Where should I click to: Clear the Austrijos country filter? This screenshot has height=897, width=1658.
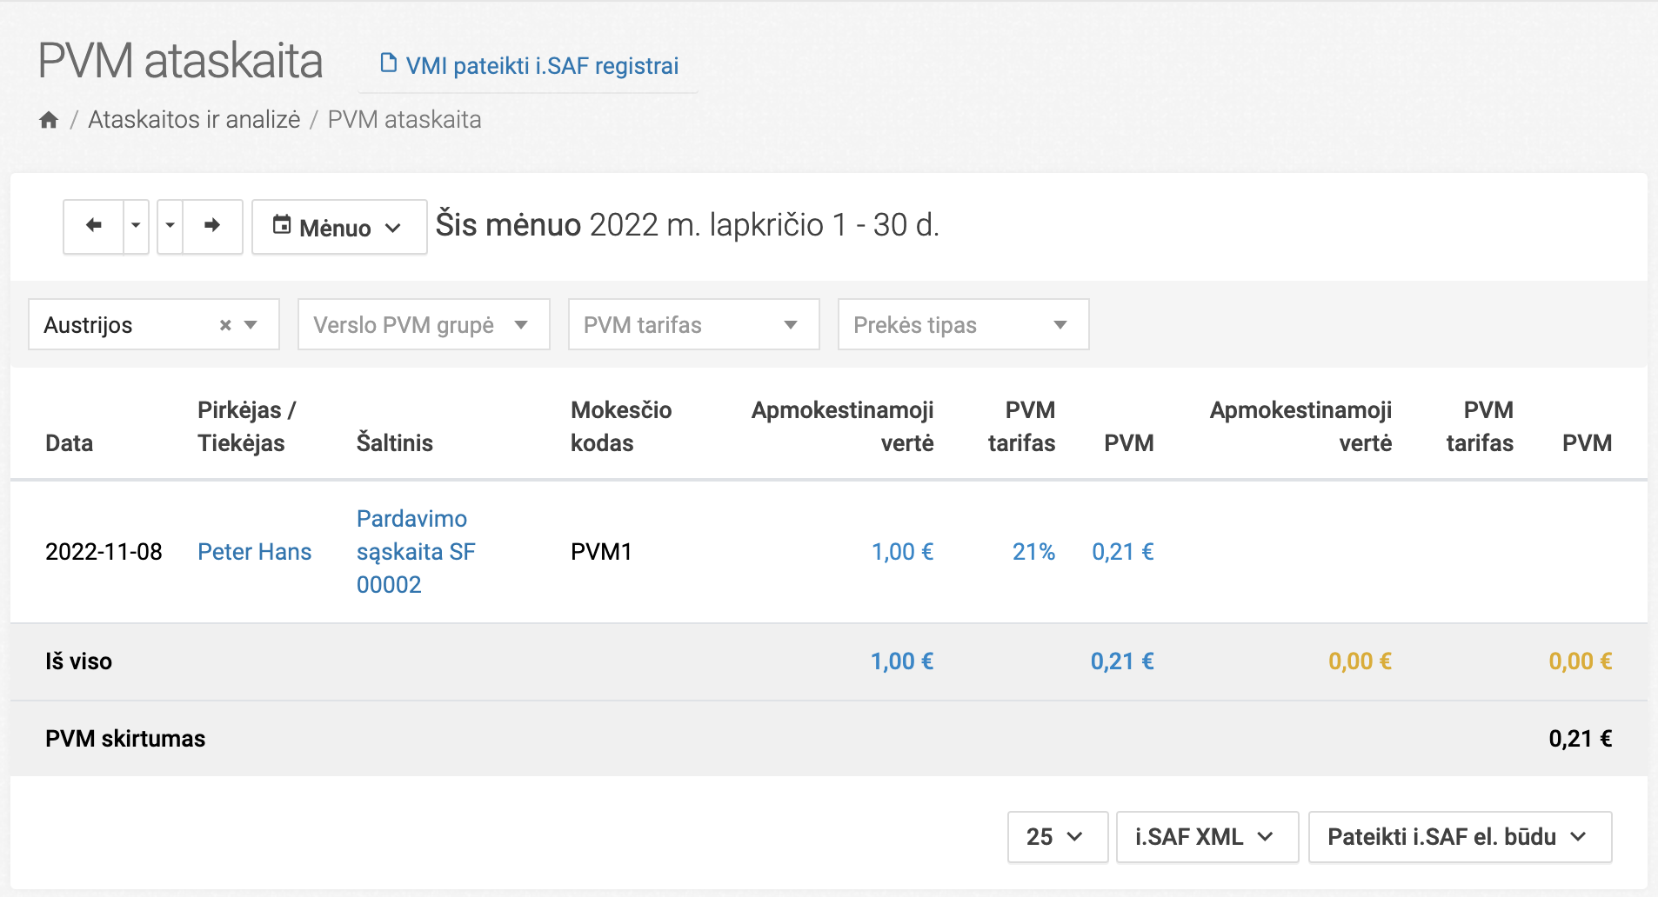[x=225, y=325]
